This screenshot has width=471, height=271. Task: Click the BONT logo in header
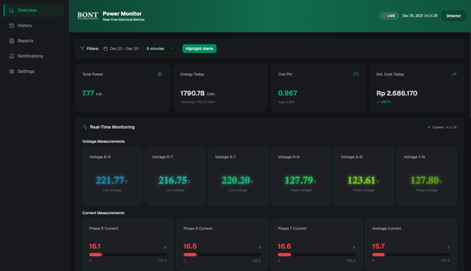[88, 16]
